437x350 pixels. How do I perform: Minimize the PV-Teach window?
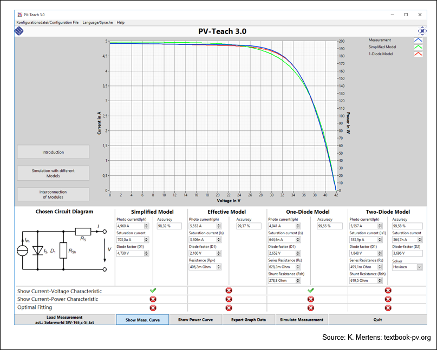(x=393, y=15)
